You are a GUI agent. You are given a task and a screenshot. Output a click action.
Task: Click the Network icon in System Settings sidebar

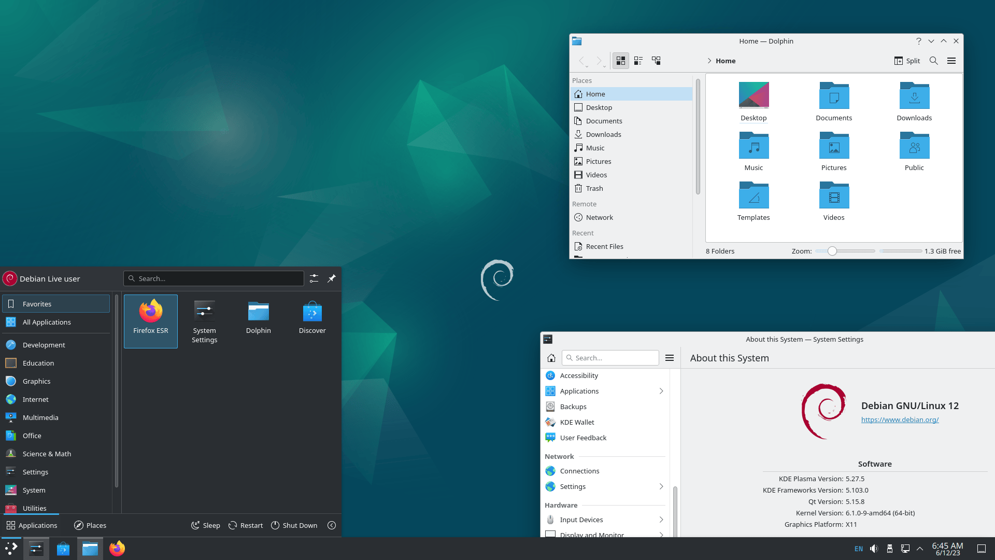click(551, 470)
